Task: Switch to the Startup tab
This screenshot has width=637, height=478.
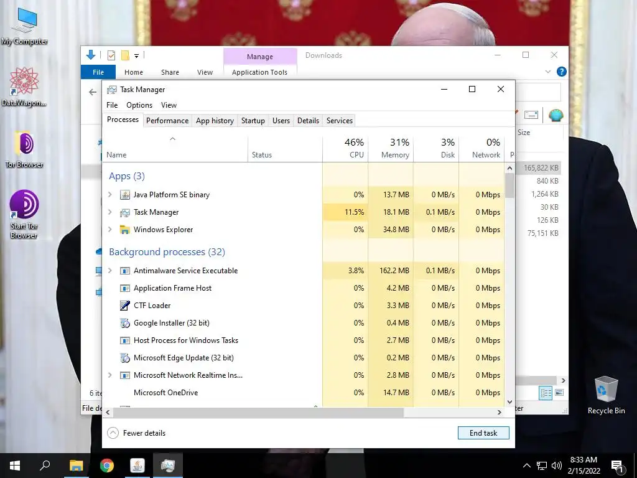Action: click(x=253, y=121)
